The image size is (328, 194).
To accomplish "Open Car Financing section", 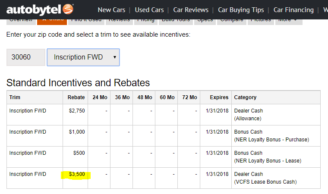I will point(293,10).
